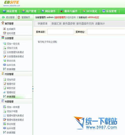Select highlighted 数据调整 under 内容管理
The image size is (125, 135).
pyautogui.click(x=11, y=96)
